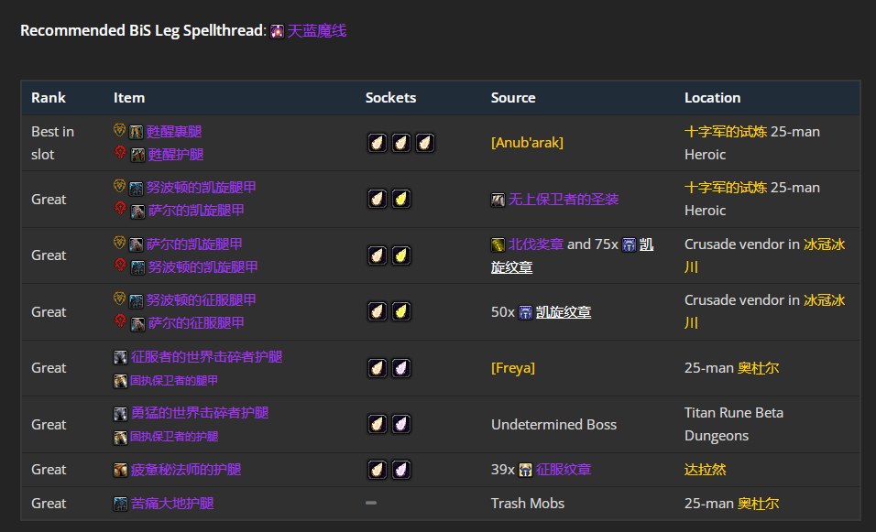This screenshot has height=532, width=876.
Task: Click the Rank column header
Action: coord(49,98)
